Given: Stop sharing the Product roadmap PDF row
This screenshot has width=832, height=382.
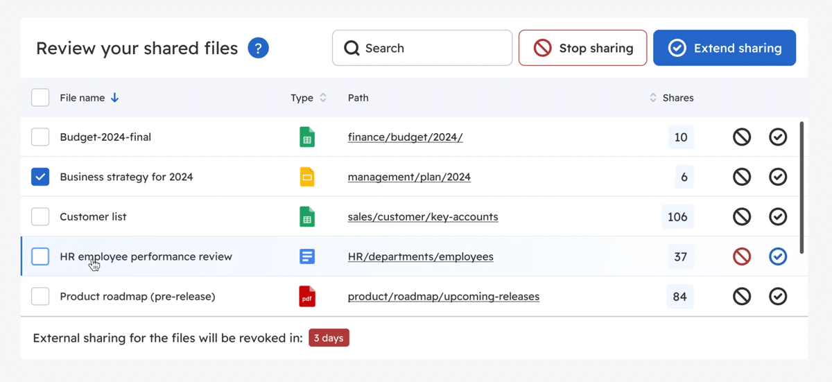Looking at the screenshot, I should (x=742, y=297).
